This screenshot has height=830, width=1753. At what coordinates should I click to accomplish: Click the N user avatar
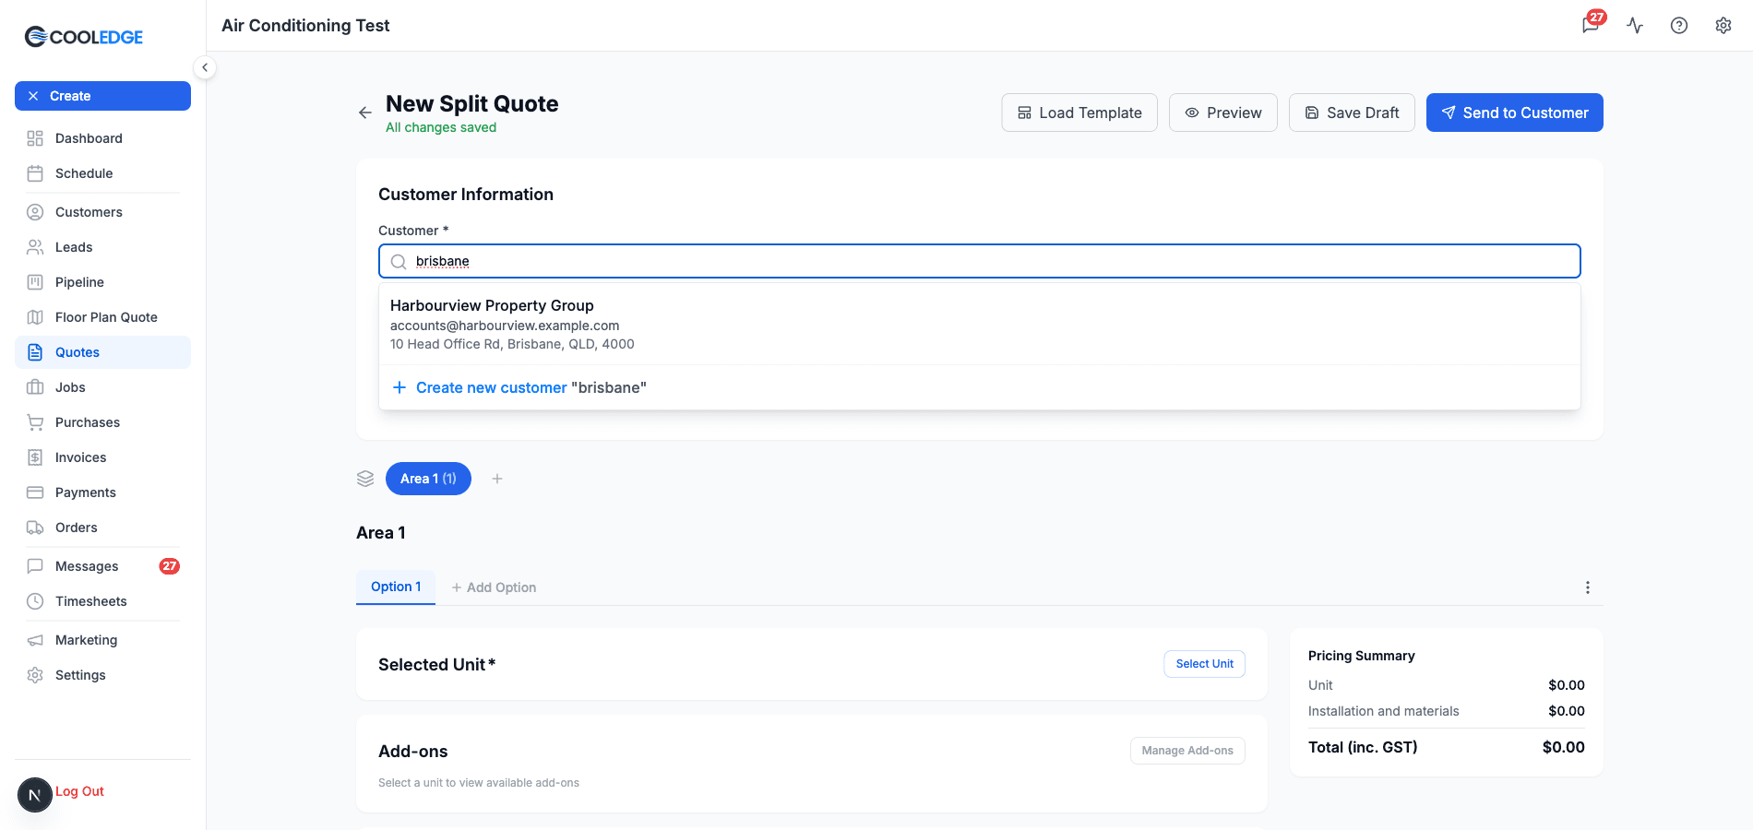pyautogui.click(x=35, y=795)
